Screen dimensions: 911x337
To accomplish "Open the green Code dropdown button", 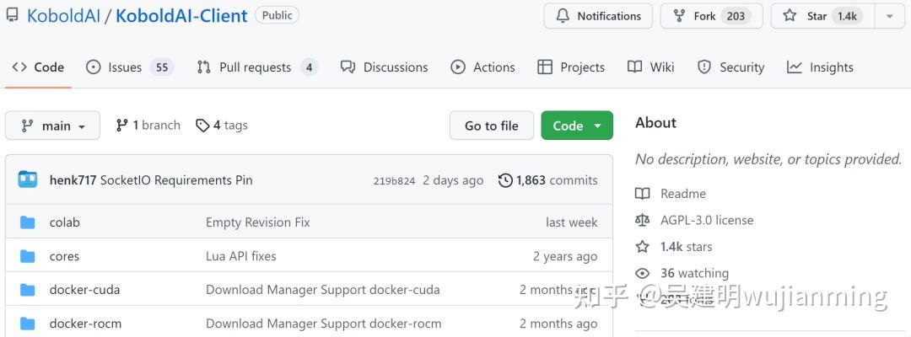I will 577,126.
